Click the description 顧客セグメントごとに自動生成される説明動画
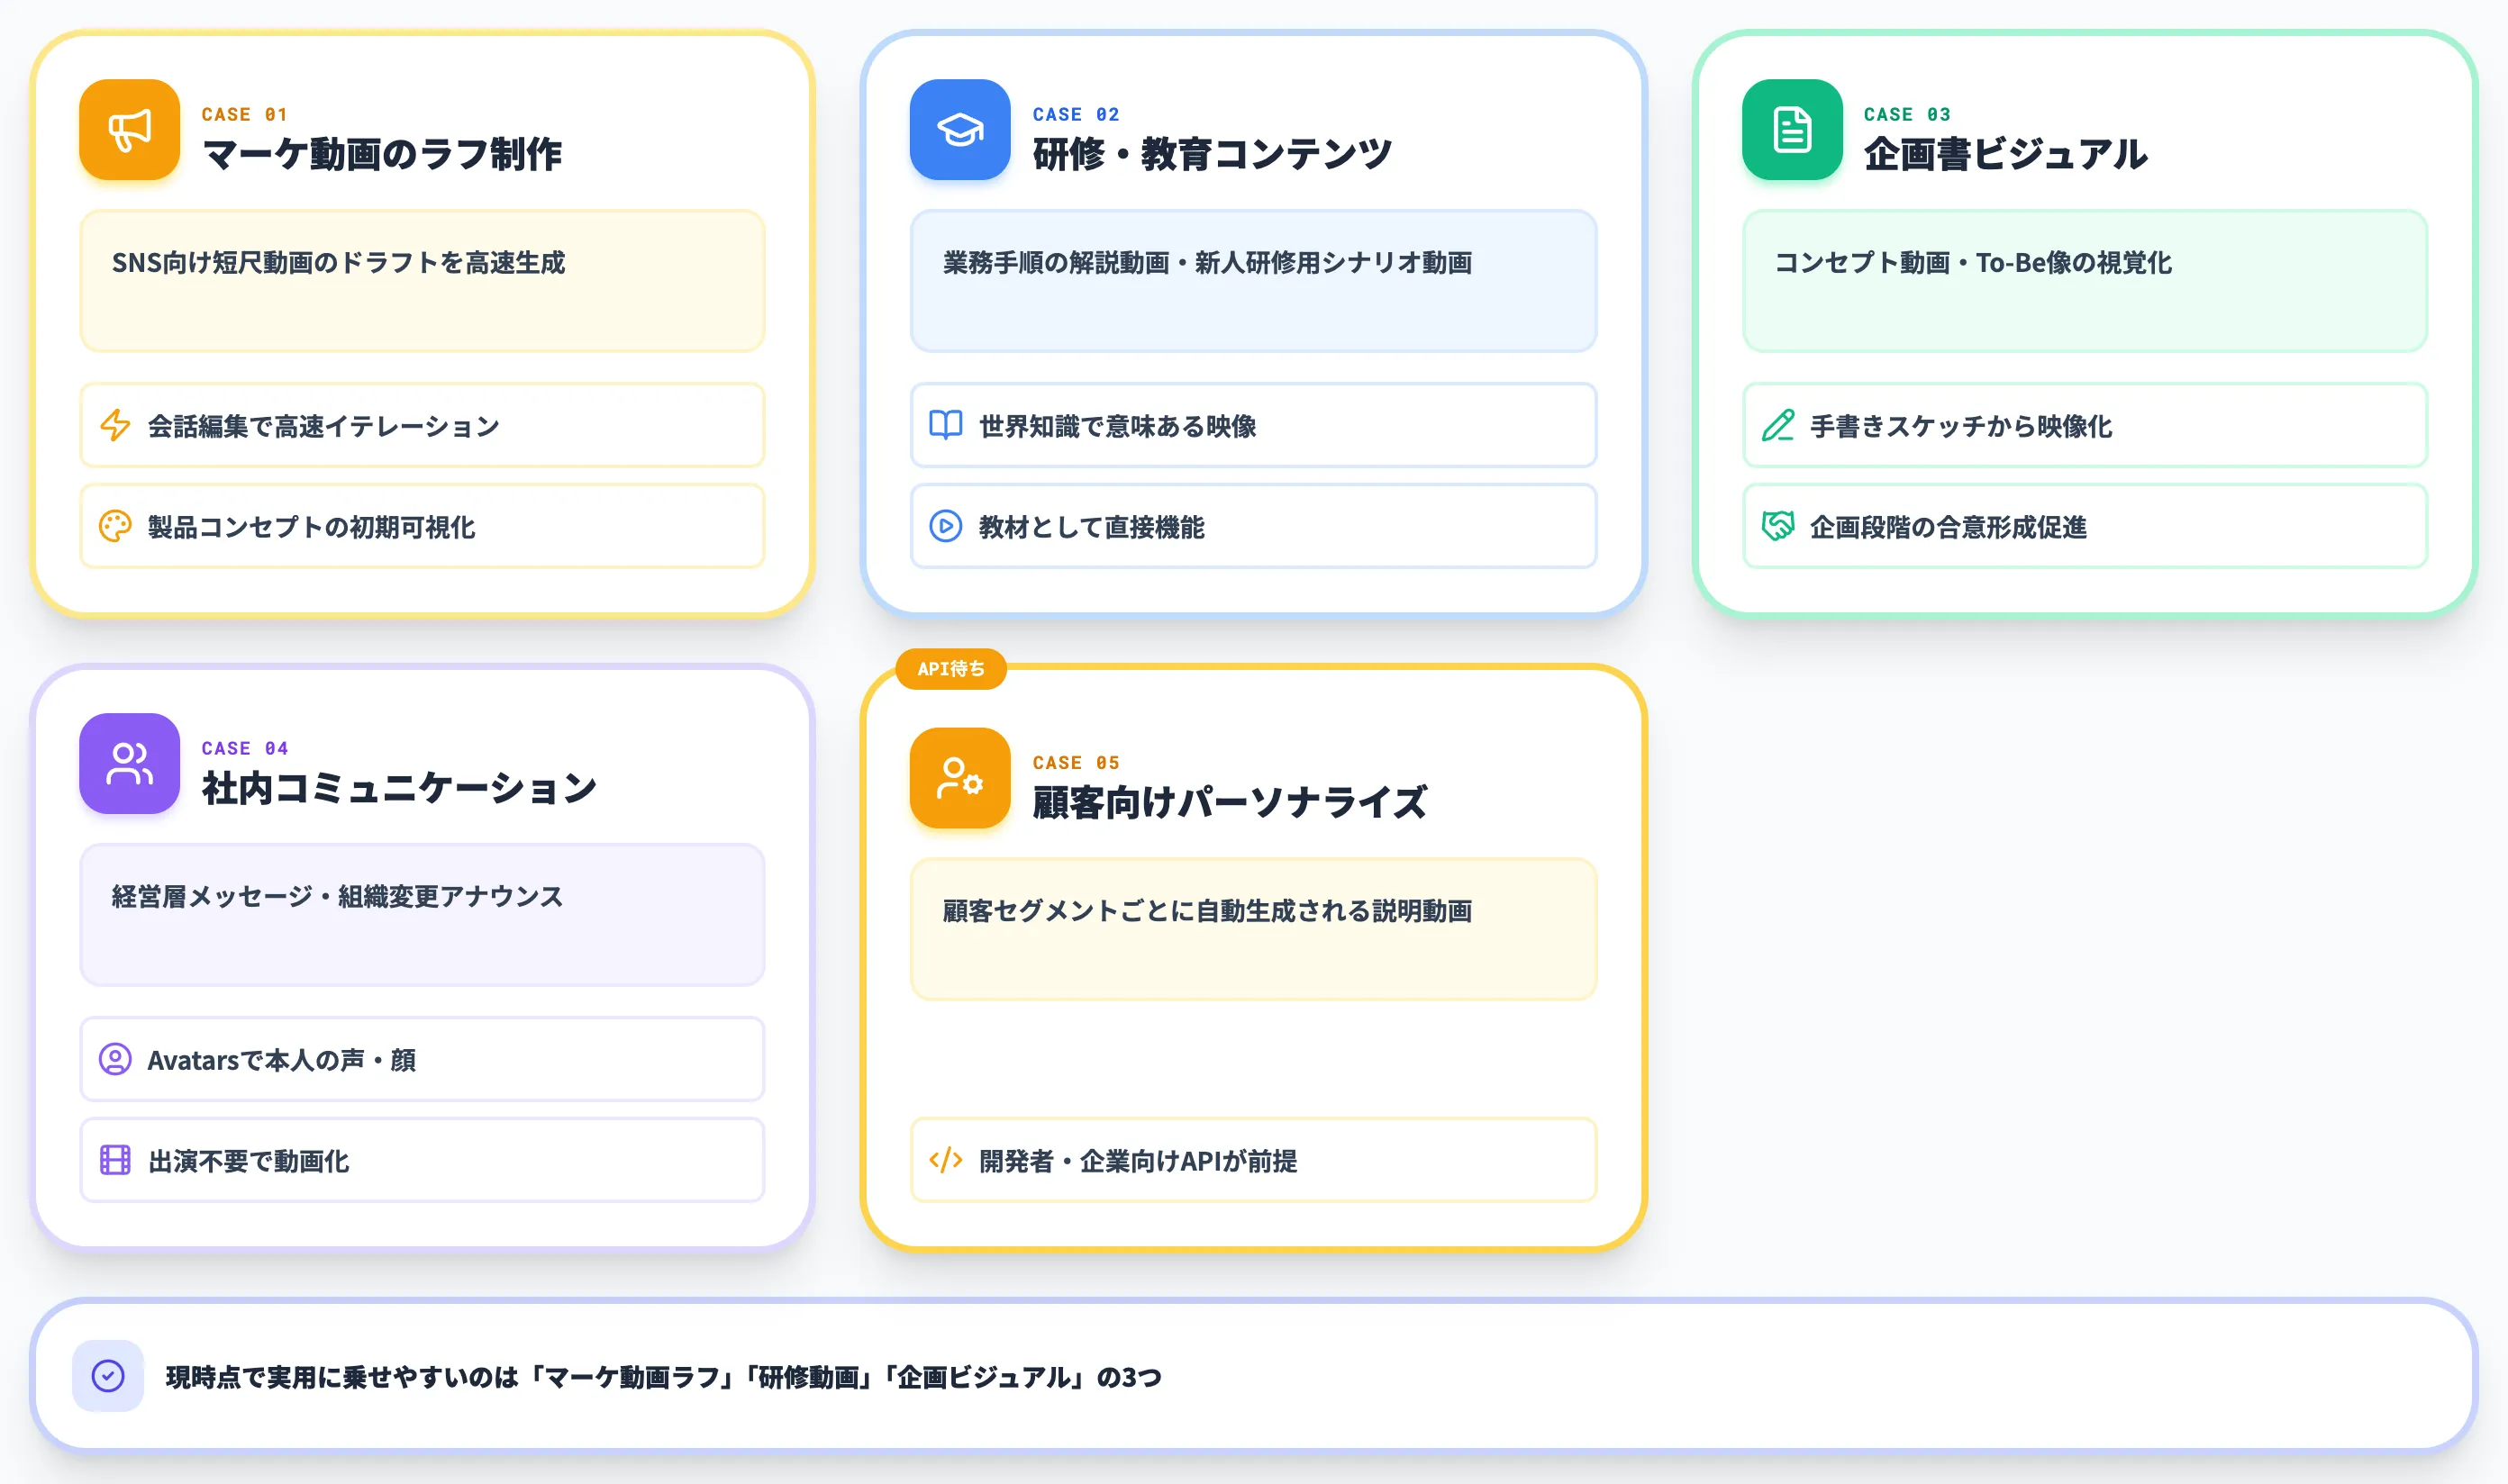The image size is (2508, 1484). pyautogui.click(x=1206, y=911)
